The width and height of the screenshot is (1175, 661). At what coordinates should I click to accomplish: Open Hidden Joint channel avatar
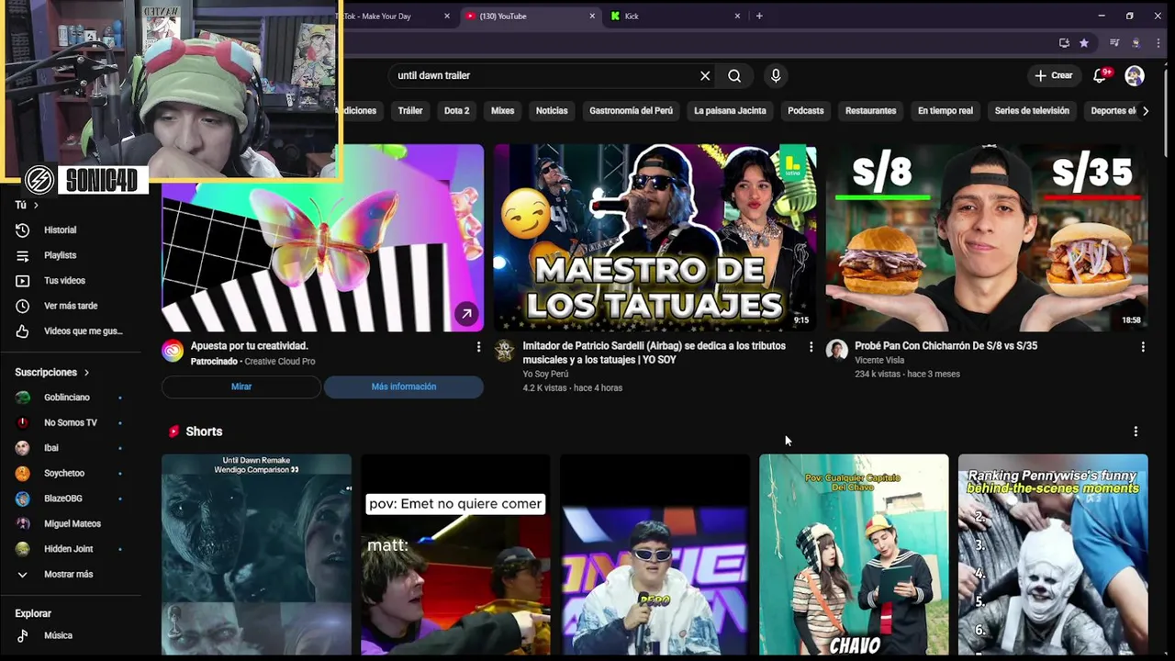(x=23, y=549)
